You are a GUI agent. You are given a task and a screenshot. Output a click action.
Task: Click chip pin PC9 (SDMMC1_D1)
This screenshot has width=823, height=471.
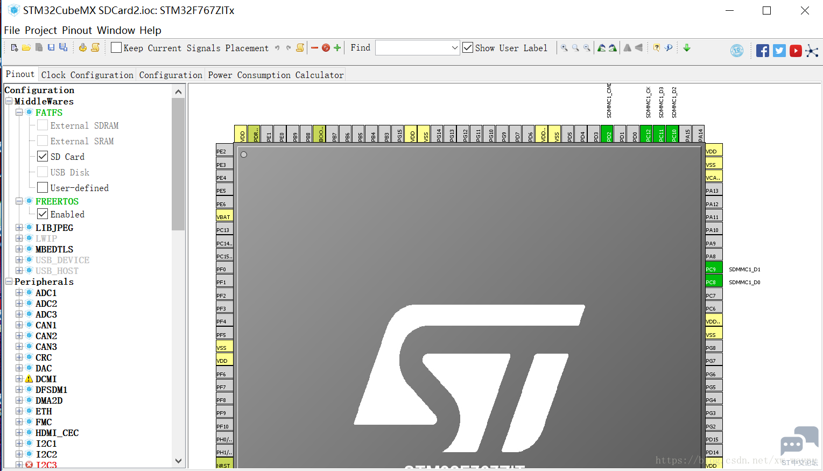(714, 269)
